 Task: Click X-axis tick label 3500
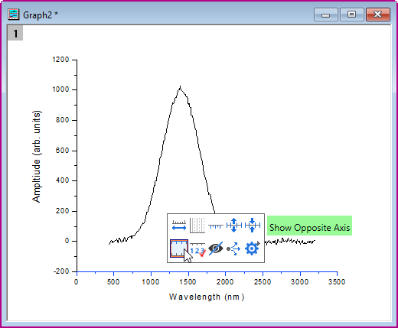pyautogui.click(x=337, y=282)
